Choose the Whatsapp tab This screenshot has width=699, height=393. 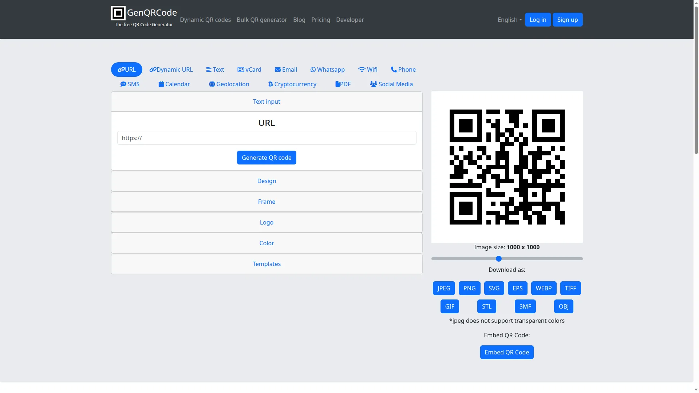328,70
